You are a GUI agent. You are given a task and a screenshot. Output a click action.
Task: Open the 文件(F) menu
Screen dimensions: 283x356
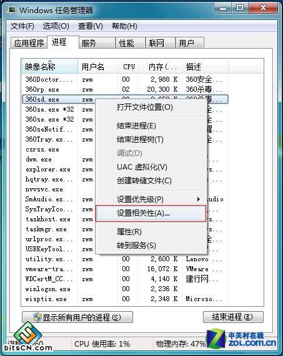(x=22, y=26)
